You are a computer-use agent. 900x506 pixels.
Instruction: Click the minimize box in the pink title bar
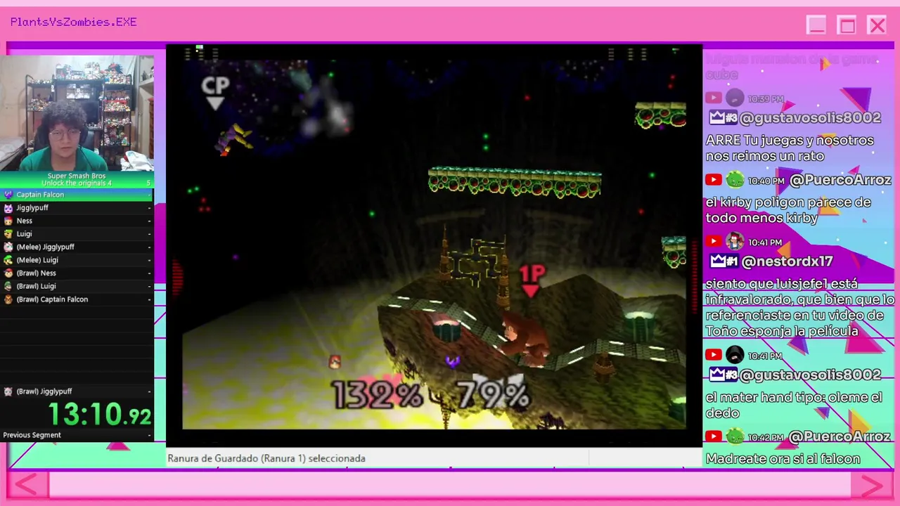816,25
